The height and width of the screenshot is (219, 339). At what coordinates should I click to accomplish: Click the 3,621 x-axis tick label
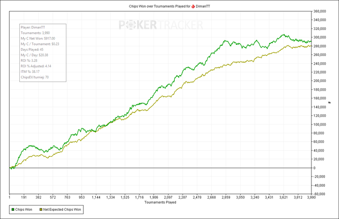283,197
